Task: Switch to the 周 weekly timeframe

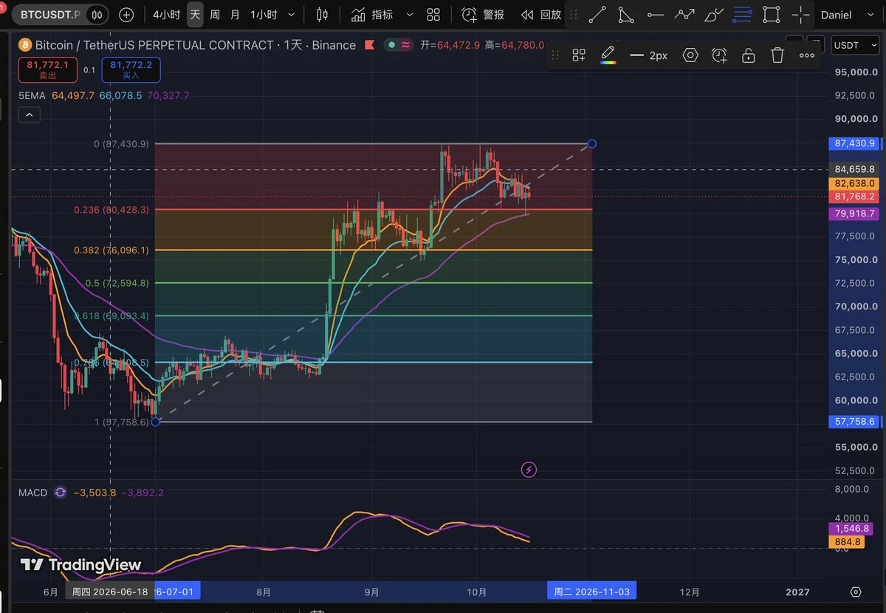Action: [x=214, y=15]
